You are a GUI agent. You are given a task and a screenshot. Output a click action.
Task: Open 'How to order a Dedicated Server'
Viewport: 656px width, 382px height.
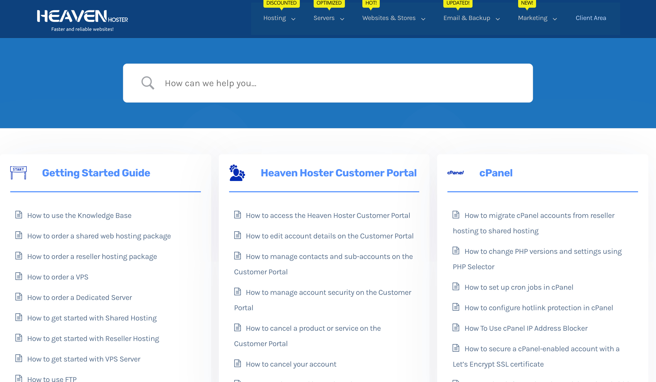79,297
